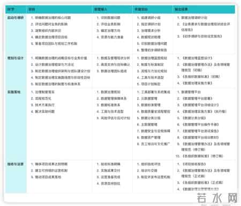
Task: Click '数据标准管理' activity item
Action: click(x=150, y=105)
